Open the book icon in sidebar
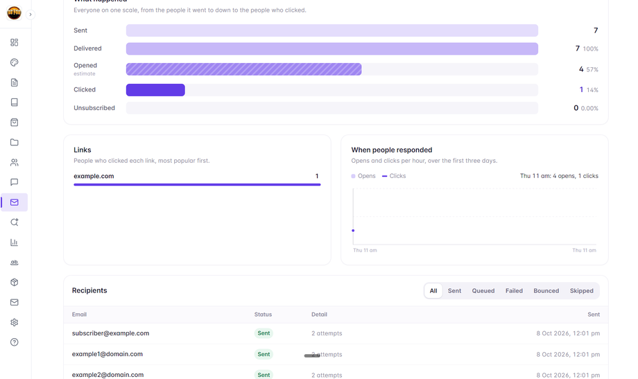Image resolution: width=638 pixels, height=379 pixels. click(x=15, y=103)
